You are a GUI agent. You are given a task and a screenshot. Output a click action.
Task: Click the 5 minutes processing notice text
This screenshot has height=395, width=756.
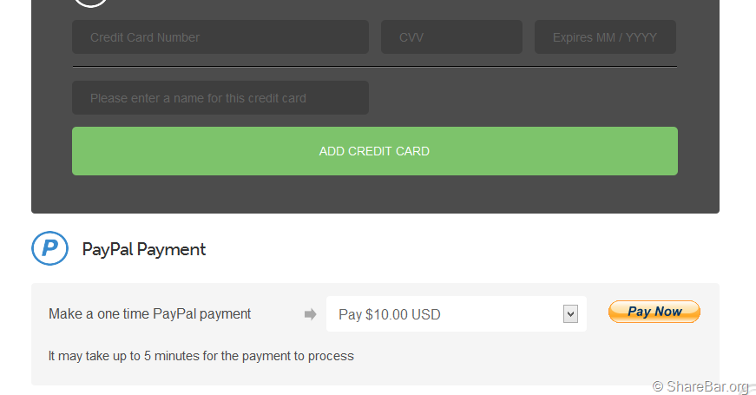click(201, 356)
